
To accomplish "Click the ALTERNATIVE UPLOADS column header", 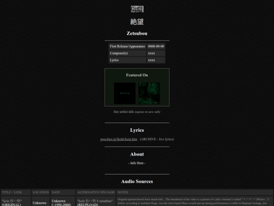I will (96, 192).
